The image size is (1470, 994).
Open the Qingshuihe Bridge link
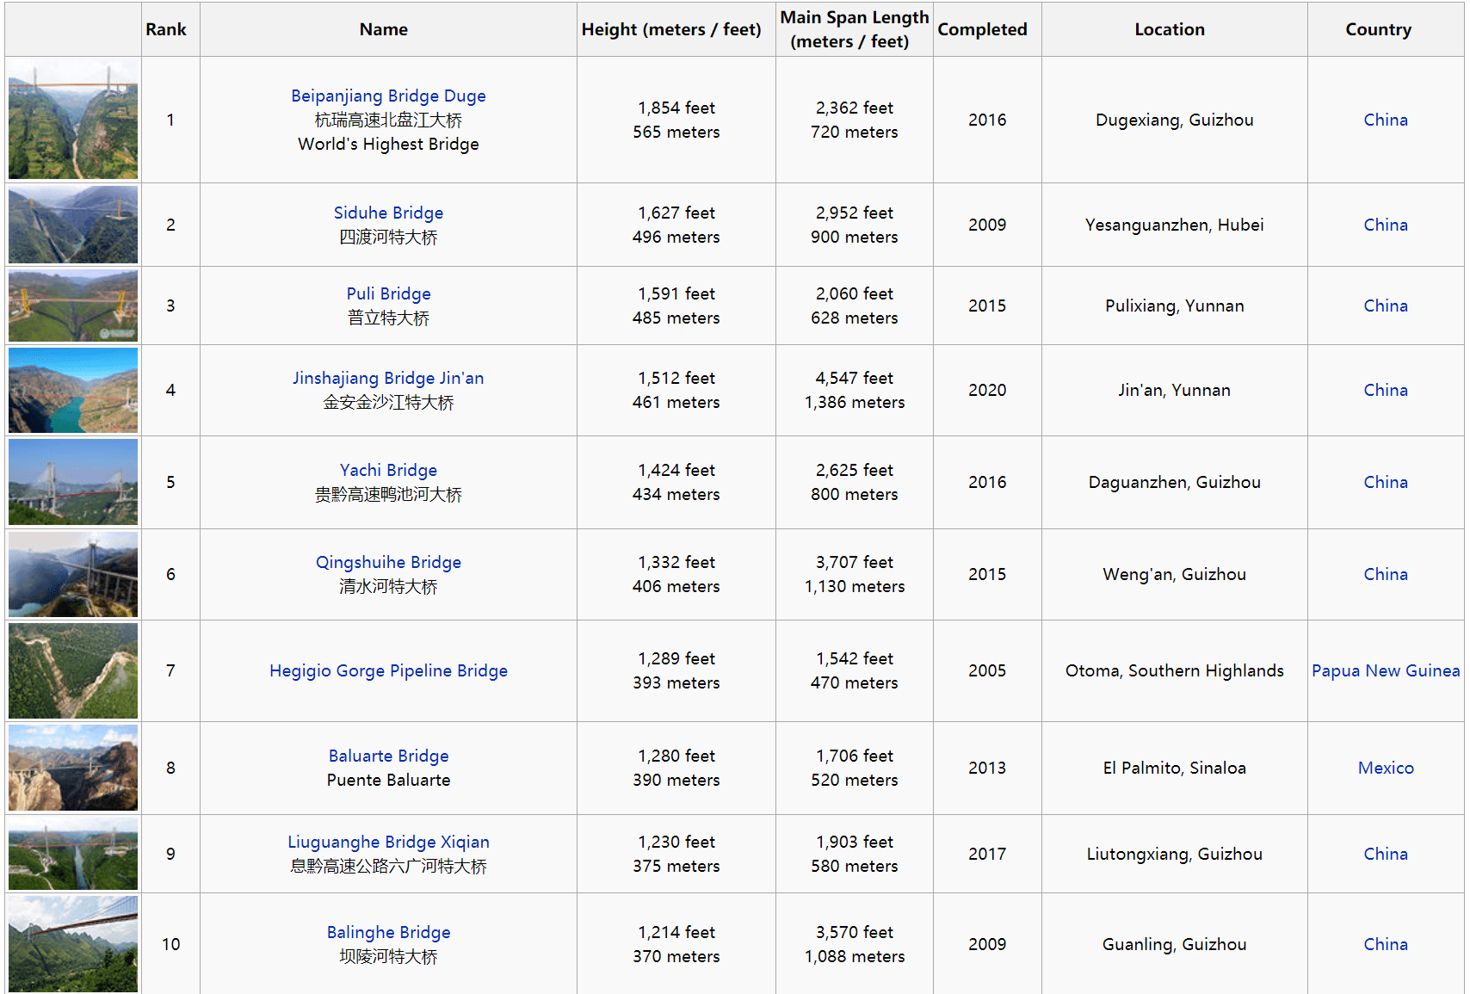388,562
